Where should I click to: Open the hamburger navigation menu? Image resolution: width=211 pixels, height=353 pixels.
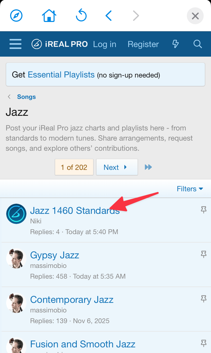click(15, 44)
